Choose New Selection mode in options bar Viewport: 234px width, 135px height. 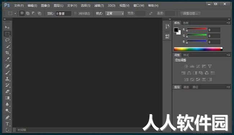pos(22,13)
